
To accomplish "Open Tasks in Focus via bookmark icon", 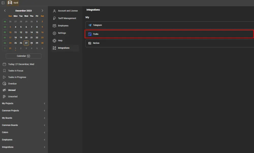I will (4, 71).
